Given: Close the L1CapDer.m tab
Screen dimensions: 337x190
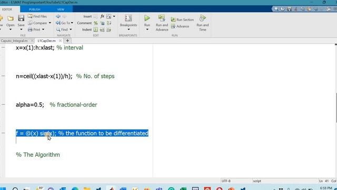Looking at the screenshot, I should [x=60, y=41].
